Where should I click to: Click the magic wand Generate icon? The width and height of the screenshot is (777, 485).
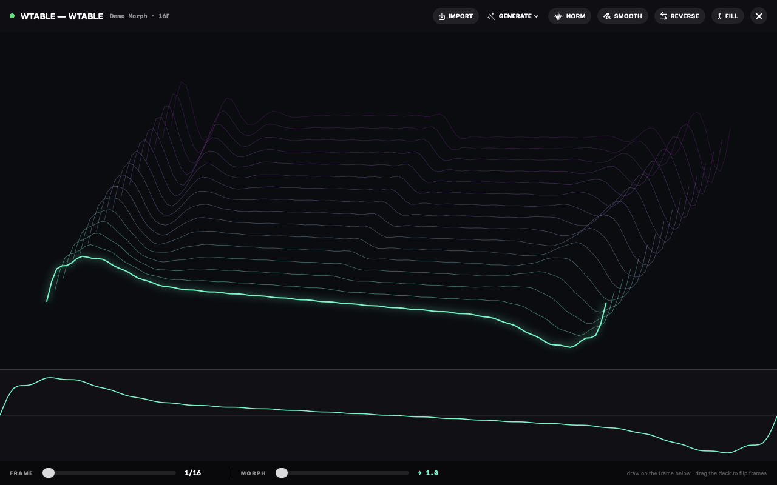tap(491, 16)
